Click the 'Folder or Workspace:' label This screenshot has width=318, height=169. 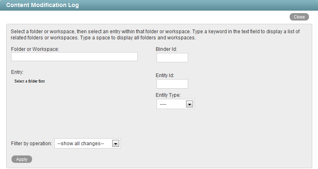[35, 49]
